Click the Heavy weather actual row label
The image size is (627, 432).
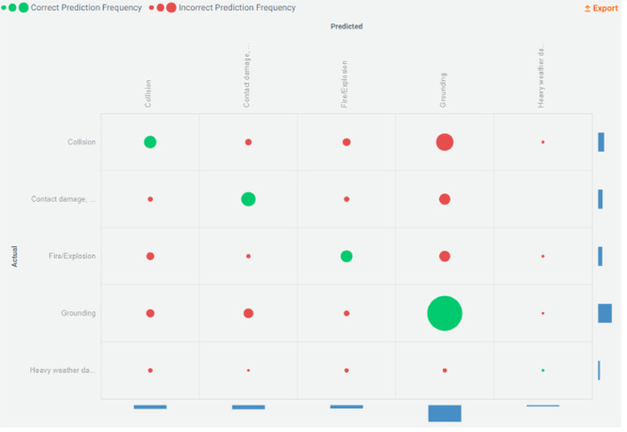(x=62, y=371)
